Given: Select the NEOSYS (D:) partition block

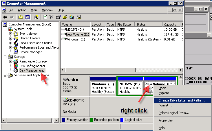Looking at the screenshot, I should [130, 88].
